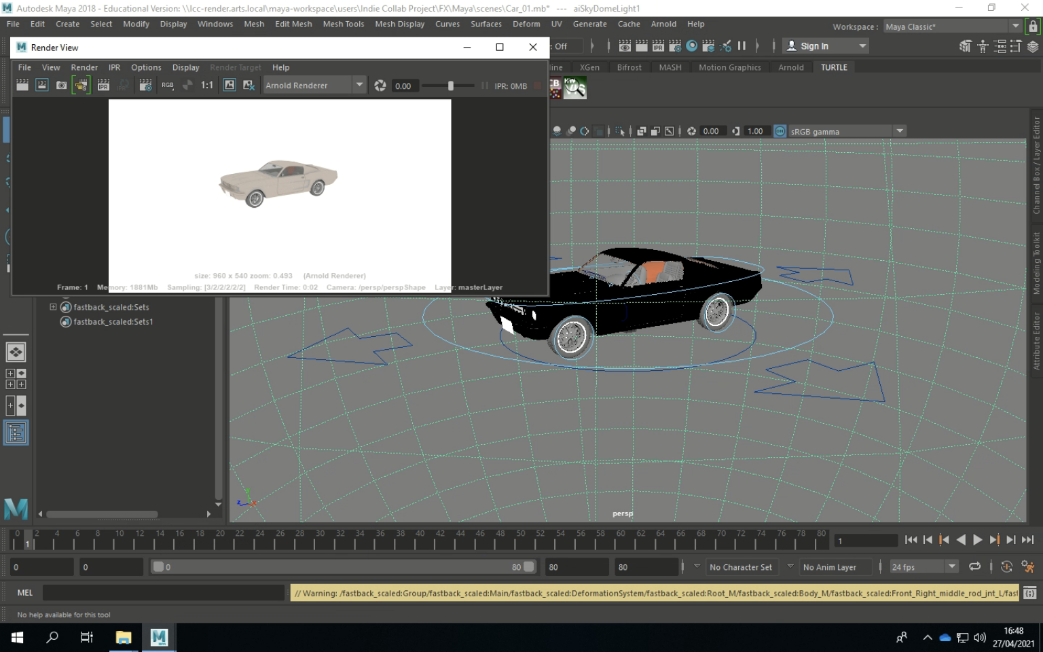Click the Snapshot camera icon in Render View
This screenshot has height=652, width=1043.
tap(61, 86)
